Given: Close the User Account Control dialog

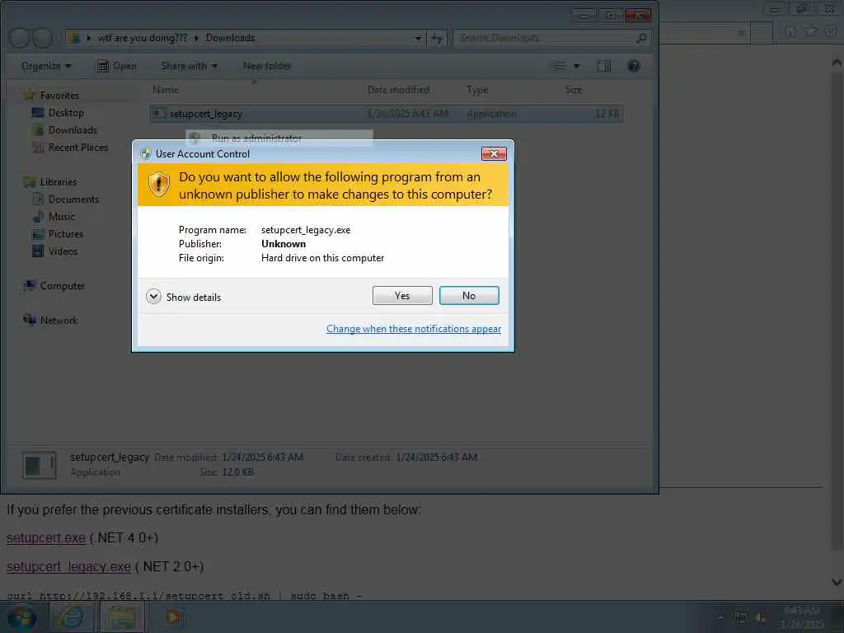Looking at the screenshot, I should (494, 154).
